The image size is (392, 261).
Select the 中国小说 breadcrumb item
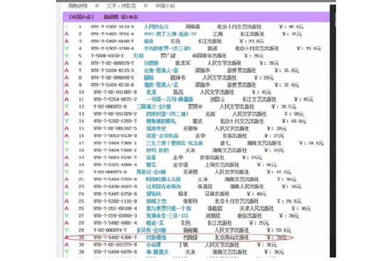click(x=165, y=6)
